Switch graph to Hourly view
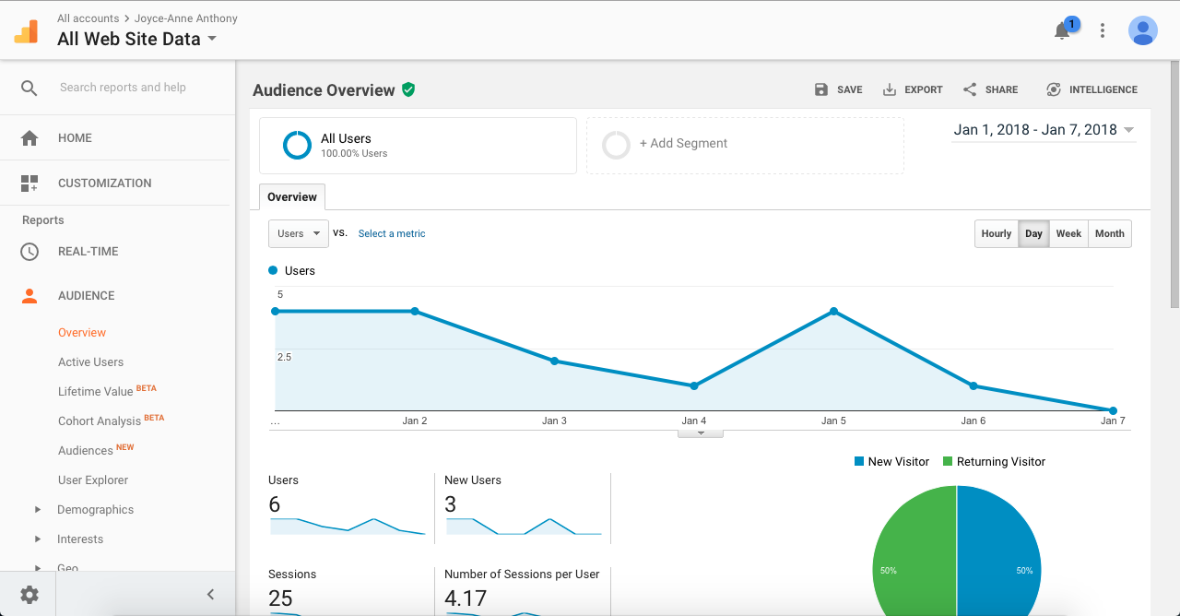 click(x=997, y=233)
